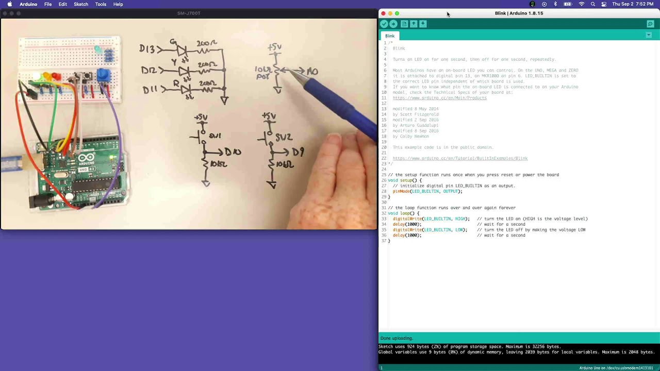Save the sketch with the down-arrow icon
660x371 pixels.
(423, 24)
